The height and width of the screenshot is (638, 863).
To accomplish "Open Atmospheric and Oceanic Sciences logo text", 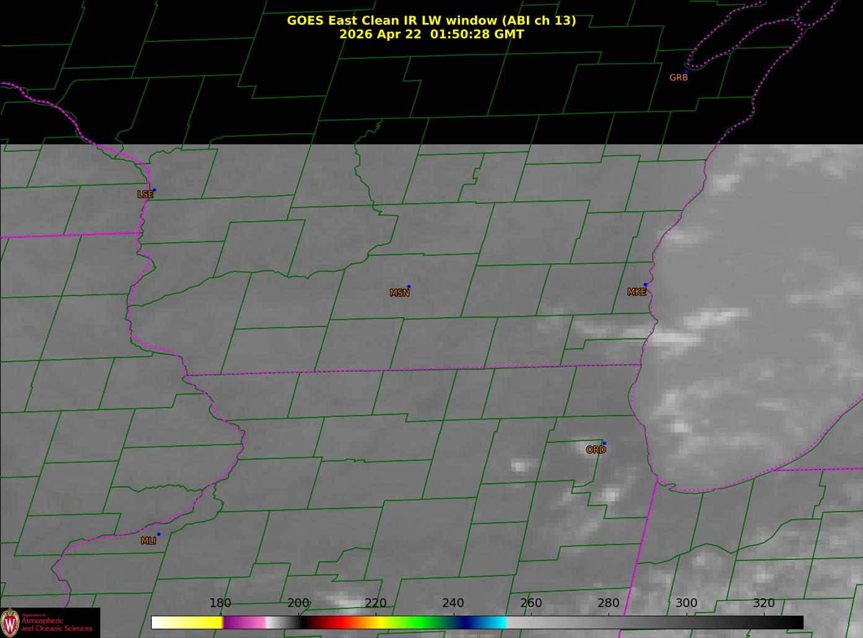I will click(57, 623).
